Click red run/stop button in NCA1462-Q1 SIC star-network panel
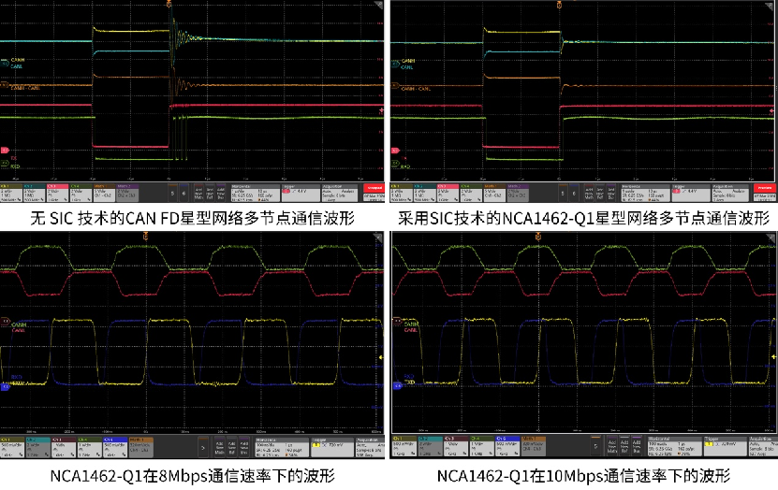 [x=764, y=188]
